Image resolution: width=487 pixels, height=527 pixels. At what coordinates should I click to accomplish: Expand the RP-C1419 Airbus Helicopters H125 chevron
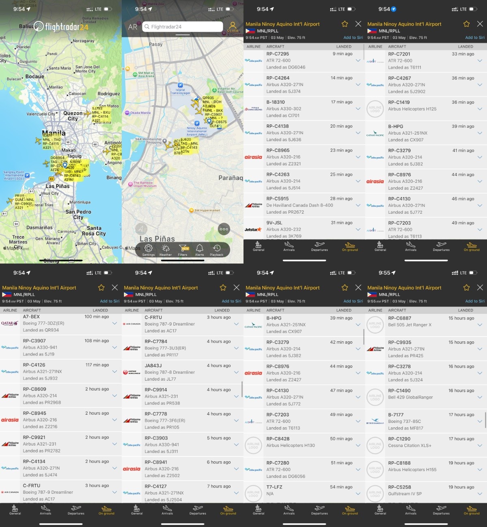[x=480, y=109]
